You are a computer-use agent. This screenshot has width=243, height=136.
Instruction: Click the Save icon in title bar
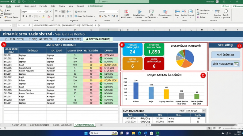(19, 2)
